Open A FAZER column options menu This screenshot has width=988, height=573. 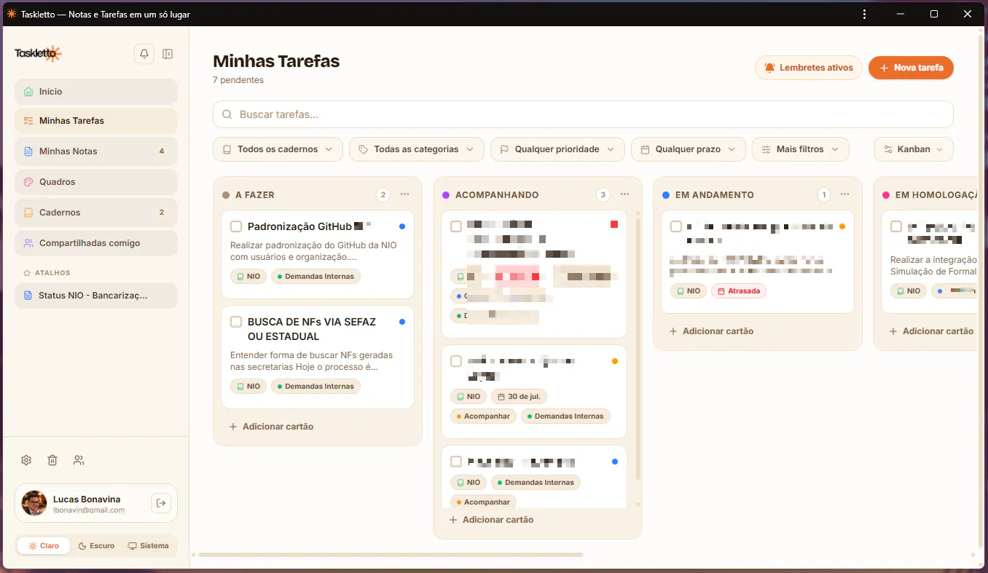pos(404,194)
